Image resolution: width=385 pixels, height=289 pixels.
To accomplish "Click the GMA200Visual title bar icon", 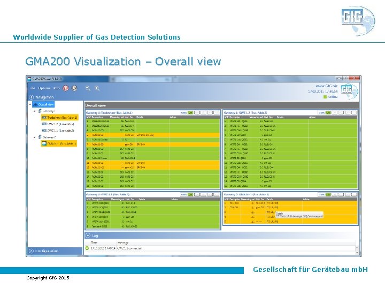I will (29, 79).
